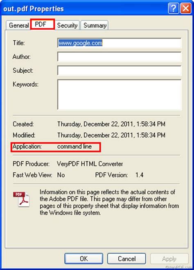
Task: Click the title bar Help question mark
Action: click(174, 8)
